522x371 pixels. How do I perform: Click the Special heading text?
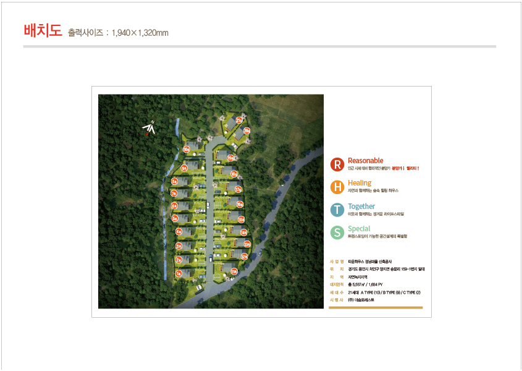coord(359,229)
